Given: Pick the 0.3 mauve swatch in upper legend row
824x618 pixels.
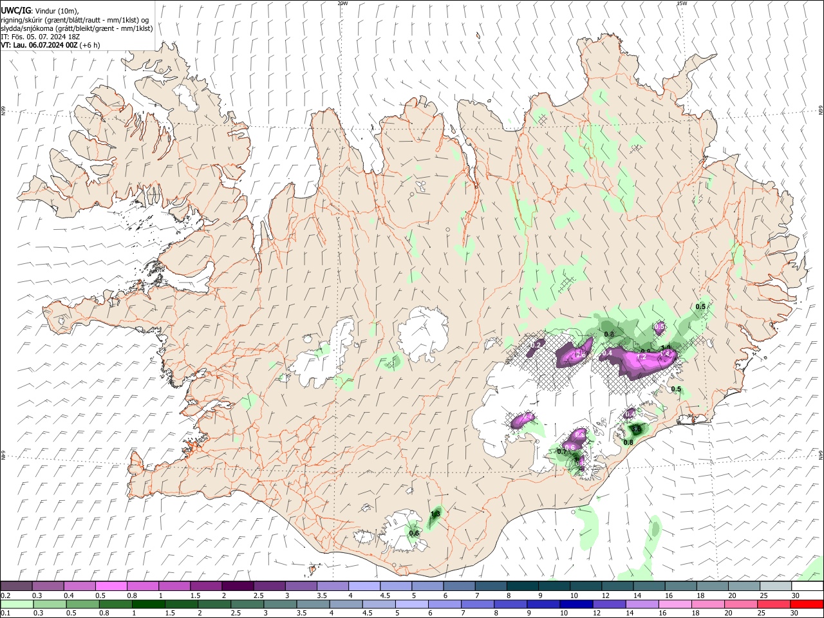Looking at the screenshot, I should [48, 586].
